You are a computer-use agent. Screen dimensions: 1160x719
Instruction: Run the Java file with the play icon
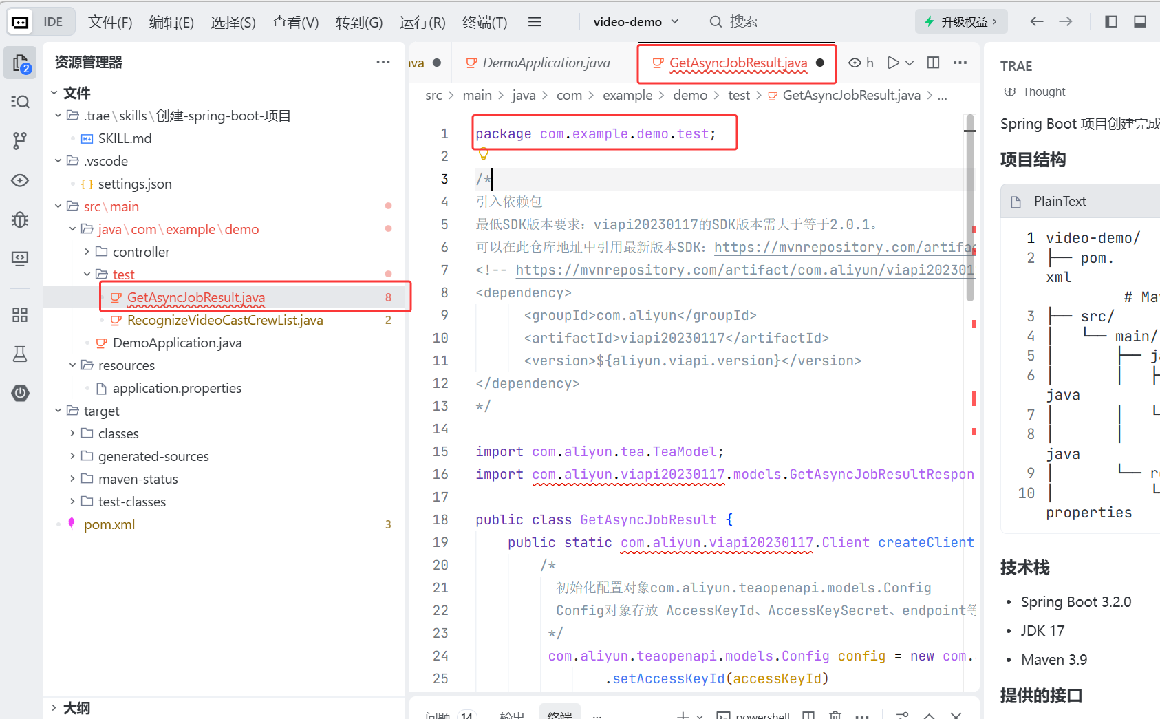tap(893, 63)
